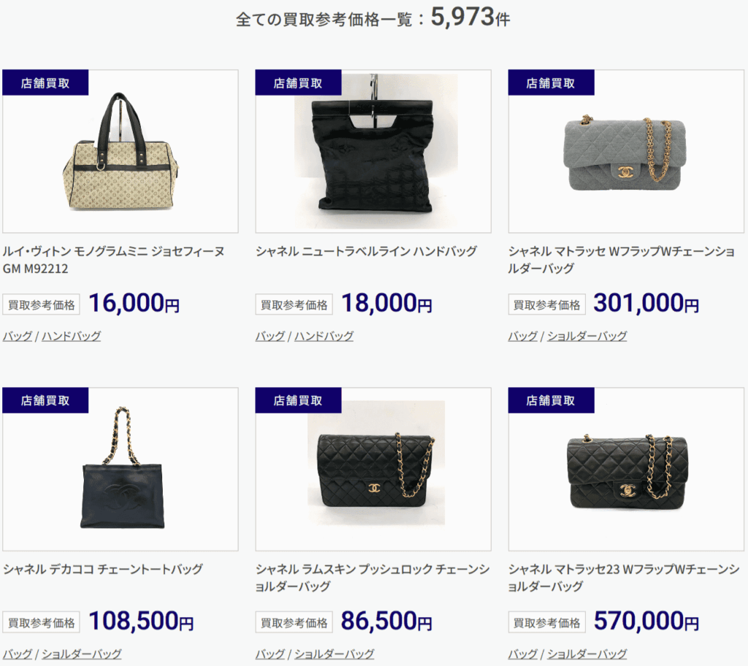Open the black Chanel Matelasse 23 bag photo
Image resolution: width=748 pixels, height=666 pixels.
pyautogui.click(x=626, y=469)
